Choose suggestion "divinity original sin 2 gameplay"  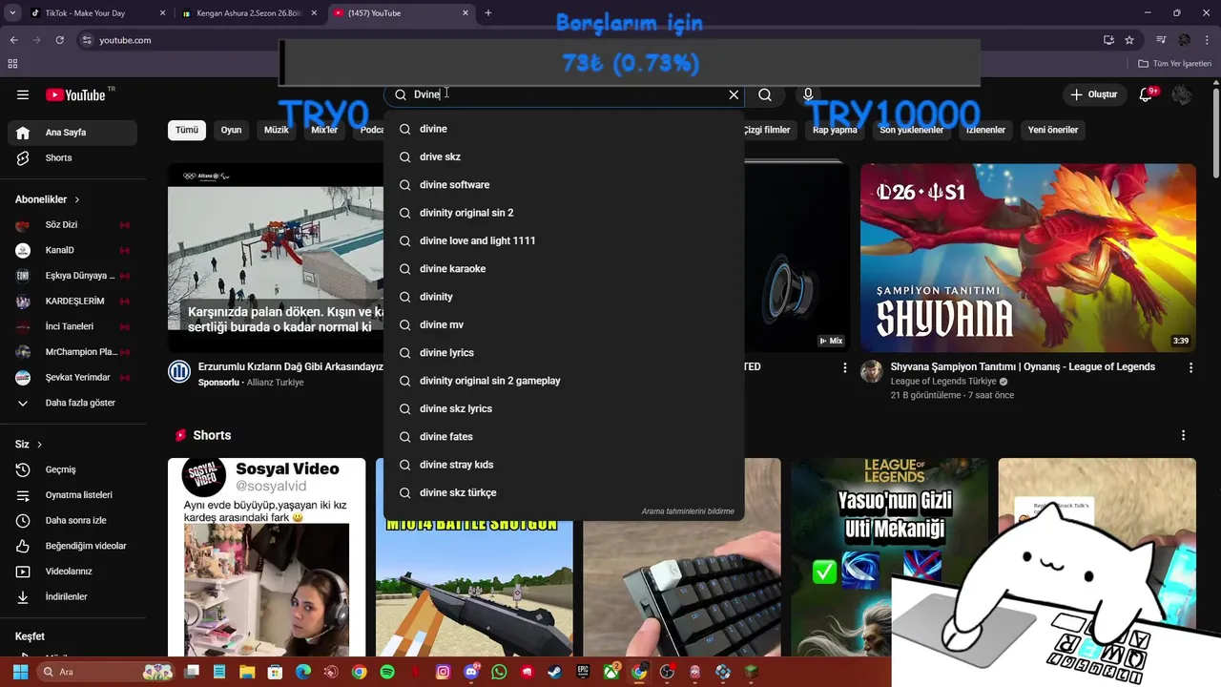pyautogui.click(x=564, y=381)
